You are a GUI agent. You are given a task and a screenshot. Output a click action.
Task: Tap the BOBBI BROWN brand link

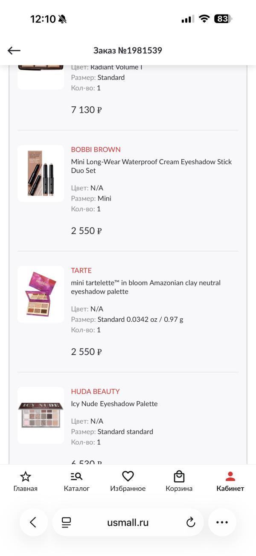[x=96, y=149]
